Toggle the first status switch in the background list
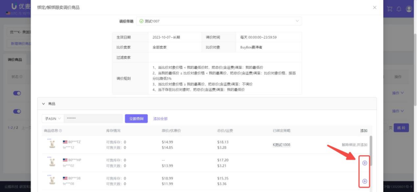 17,93
